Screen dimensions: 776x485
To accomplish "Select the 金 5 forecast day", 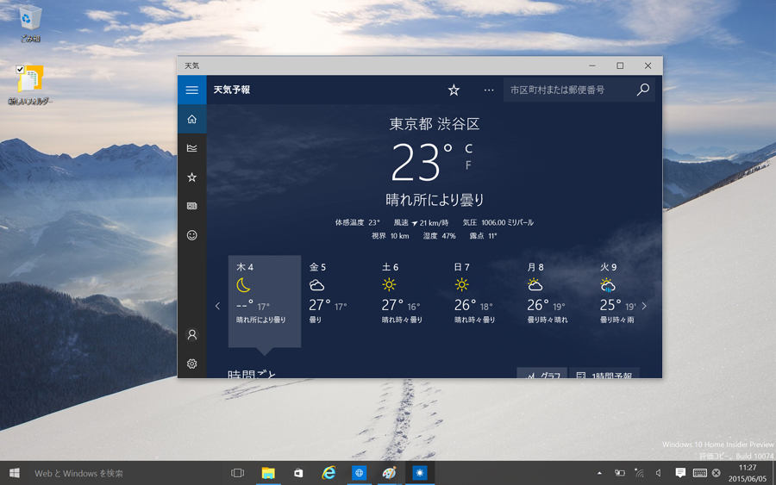I will coord(337,302).
